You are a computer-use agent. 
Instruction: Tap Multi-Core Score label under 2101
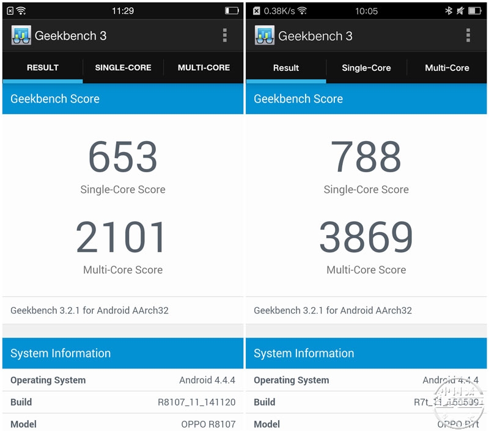click(123, 270)
